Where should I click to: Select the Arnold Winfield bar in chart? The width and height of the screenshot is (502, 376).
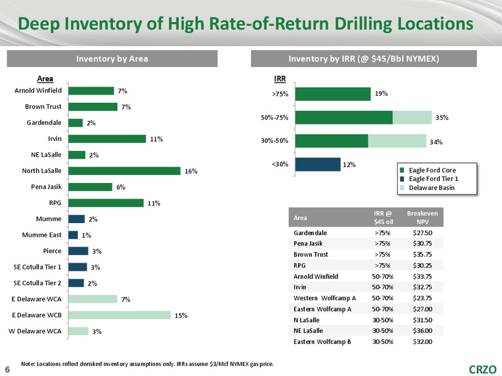[91, 91]
